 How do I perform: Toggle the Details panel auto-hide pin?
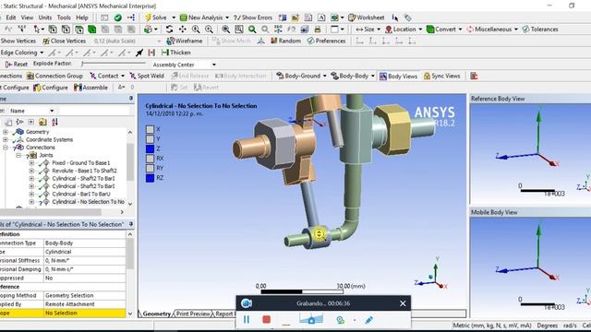click(x=131, y=224)
